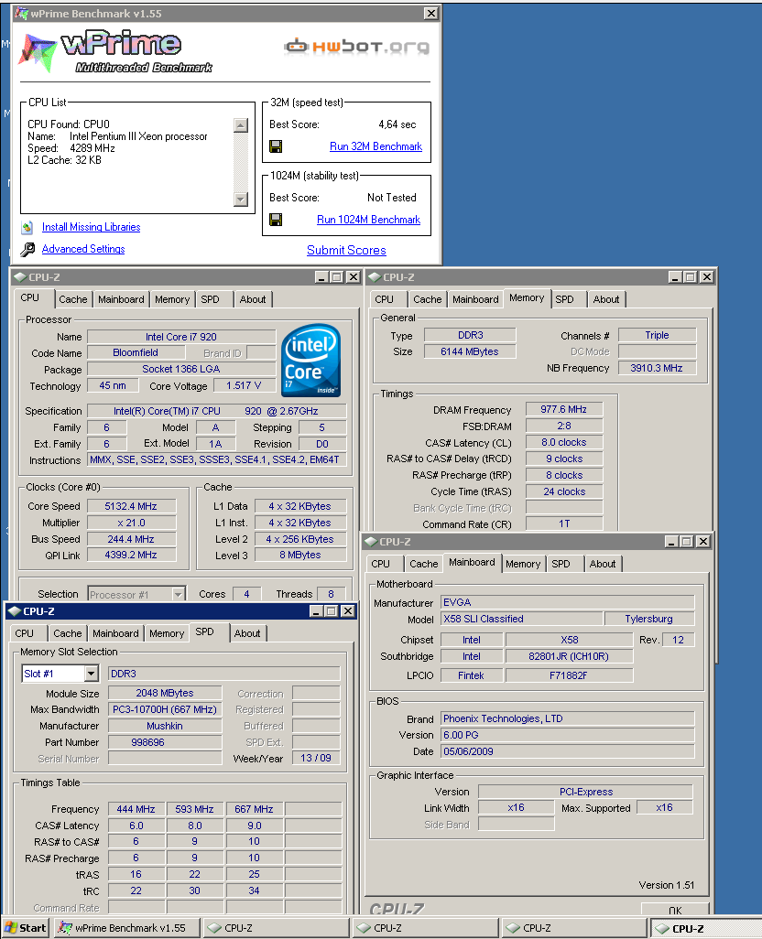Click the CAS# Latency 8.0 clocks value
762x939 pixels.
click(x=563, y=442)
